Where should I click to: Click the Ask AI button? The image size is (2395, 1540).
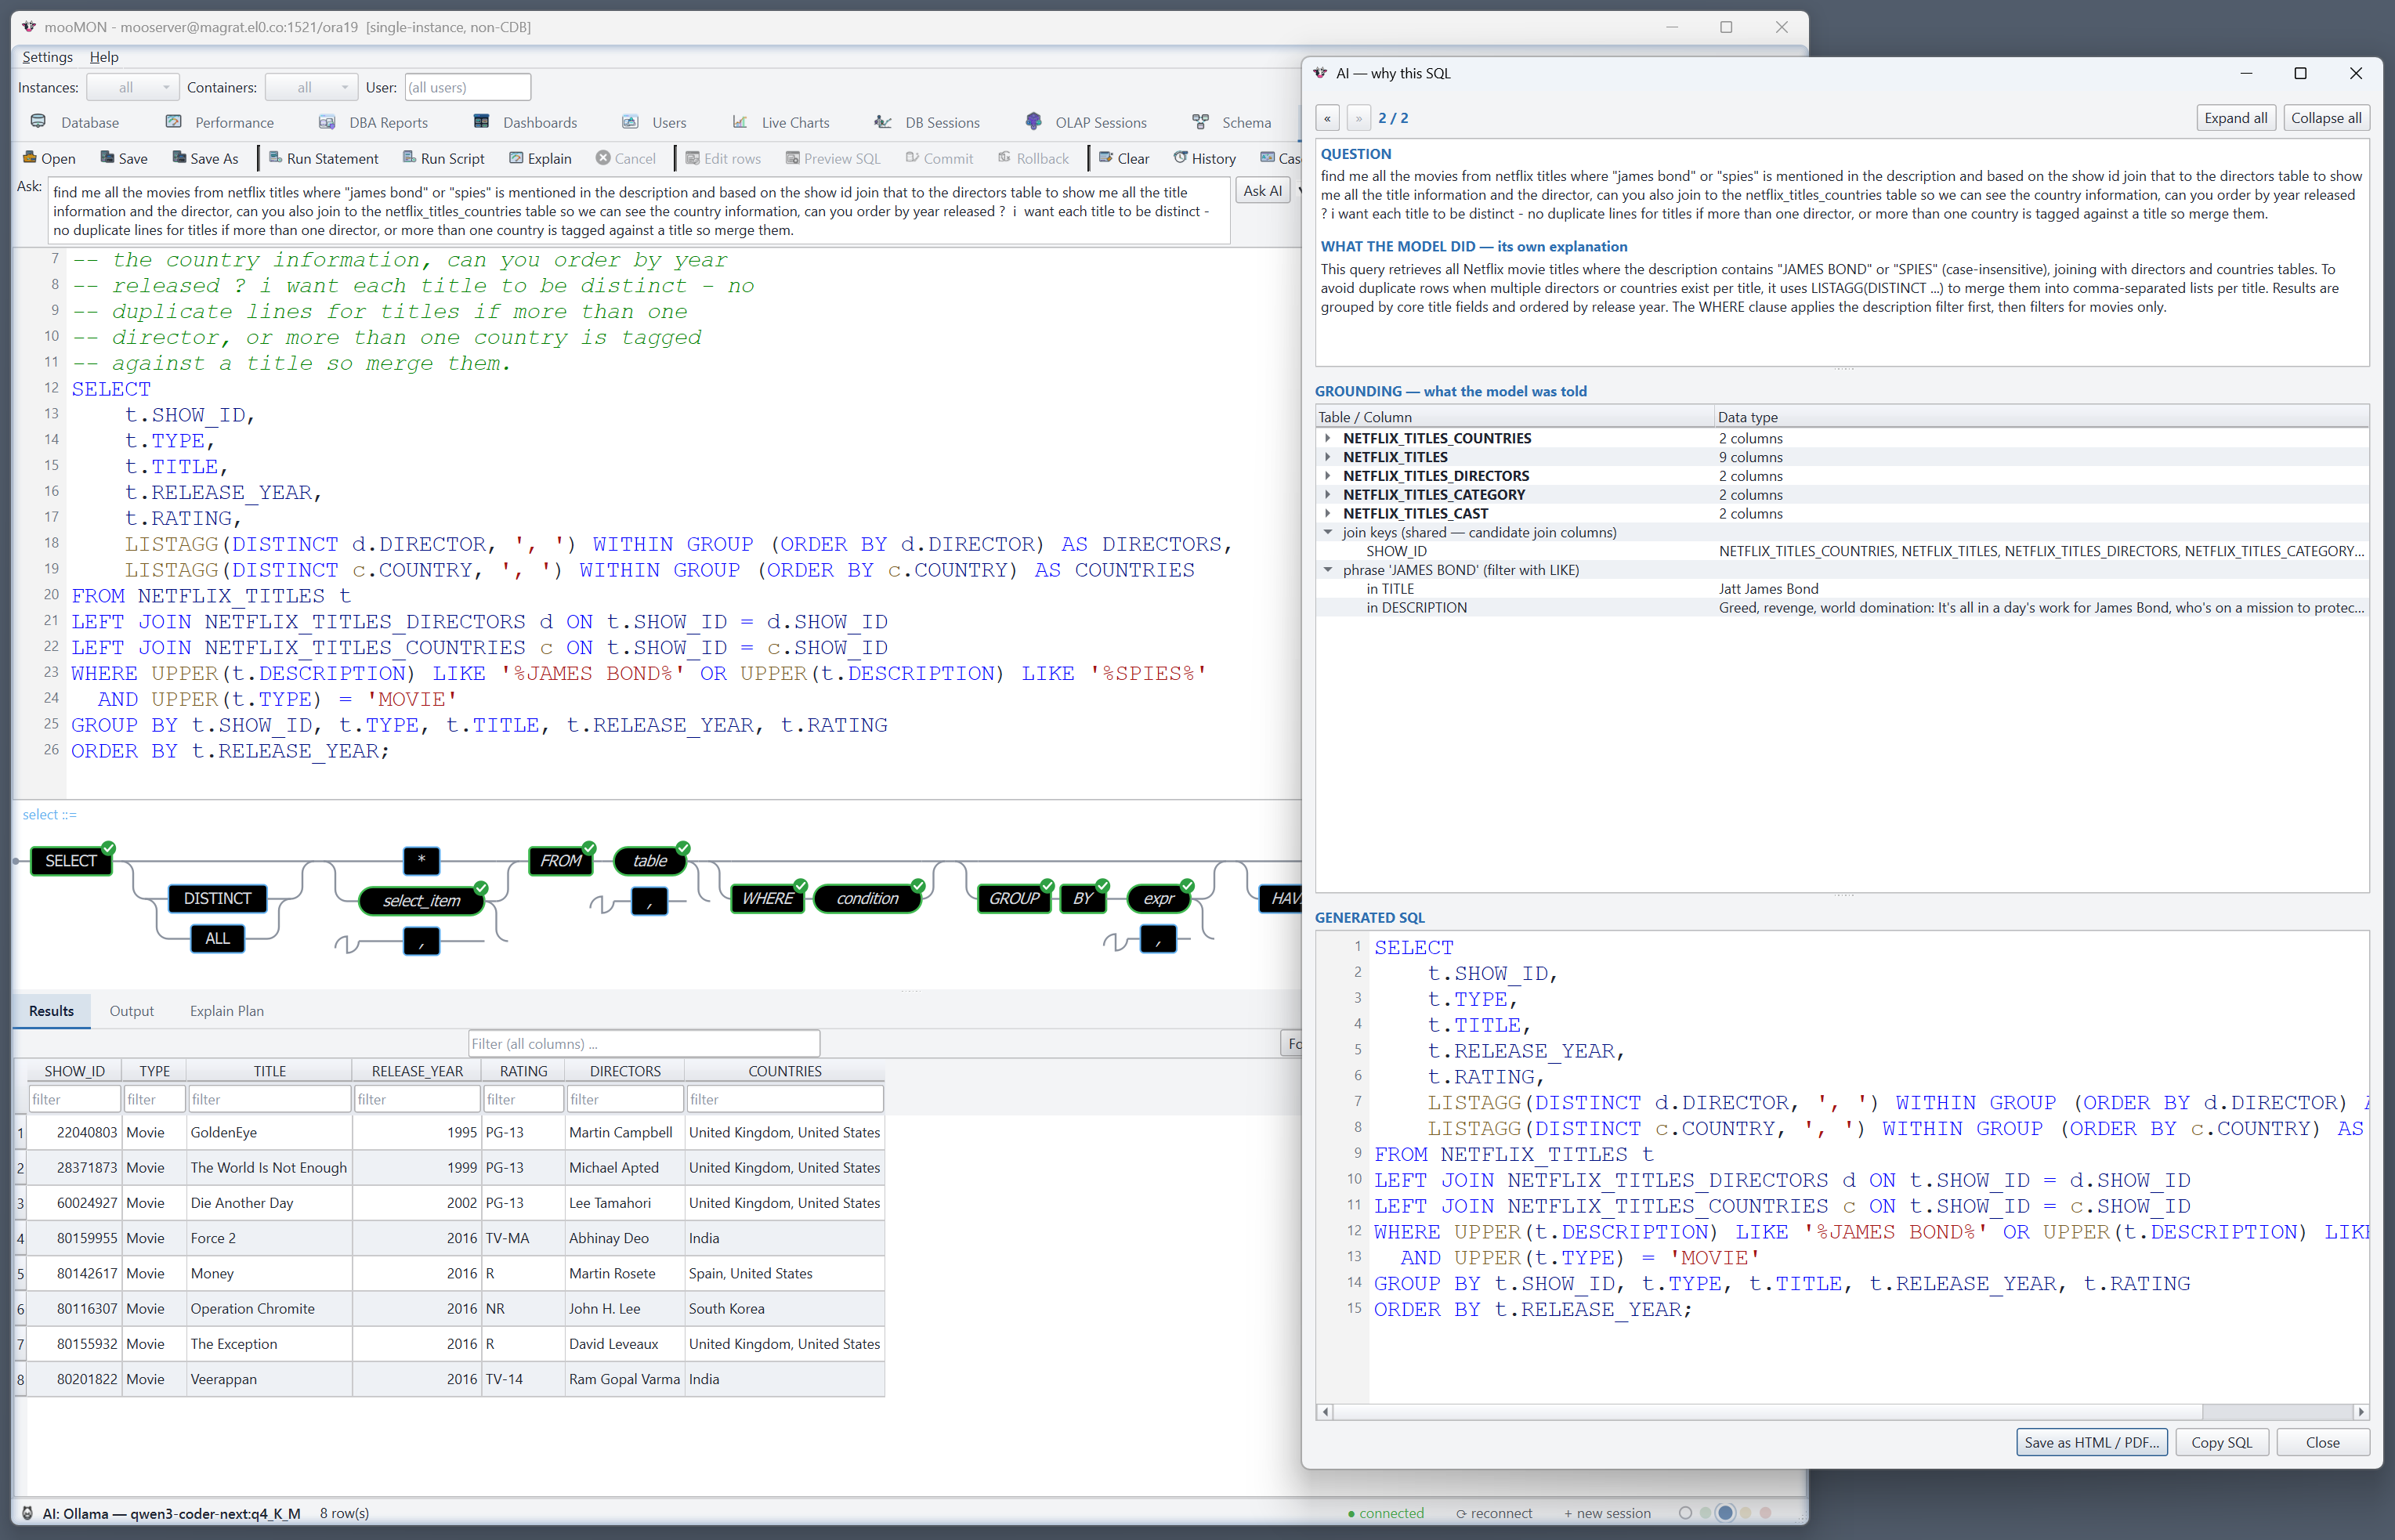(x=1262, y=191)
